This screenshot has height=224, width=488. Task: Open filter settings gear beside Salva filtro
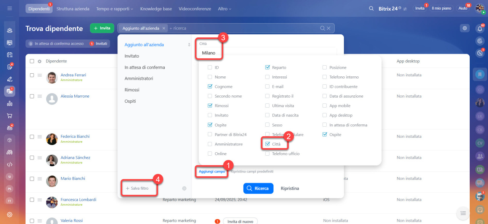point(184,188)
